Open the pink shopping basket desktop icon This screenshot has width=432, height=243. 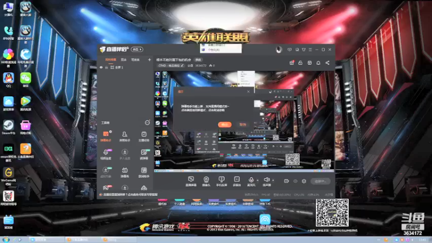tap(25, 127)
